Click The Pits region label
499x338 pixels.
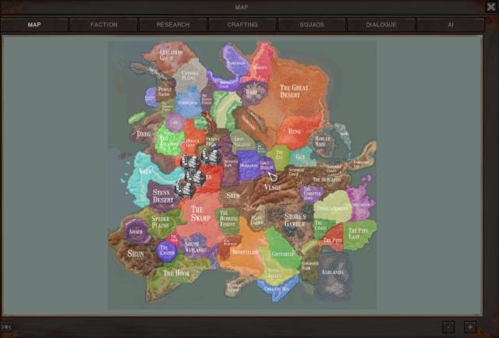tap(333, 241)
